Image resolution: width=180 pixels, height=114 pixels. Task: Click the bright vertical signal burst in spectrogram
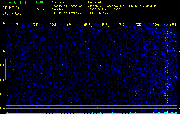(x=167, y=68)
